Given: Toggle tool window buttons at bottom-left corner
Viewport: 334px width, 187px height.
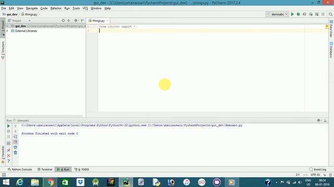Looking at the screenshot, I should [x=4, y=175].
